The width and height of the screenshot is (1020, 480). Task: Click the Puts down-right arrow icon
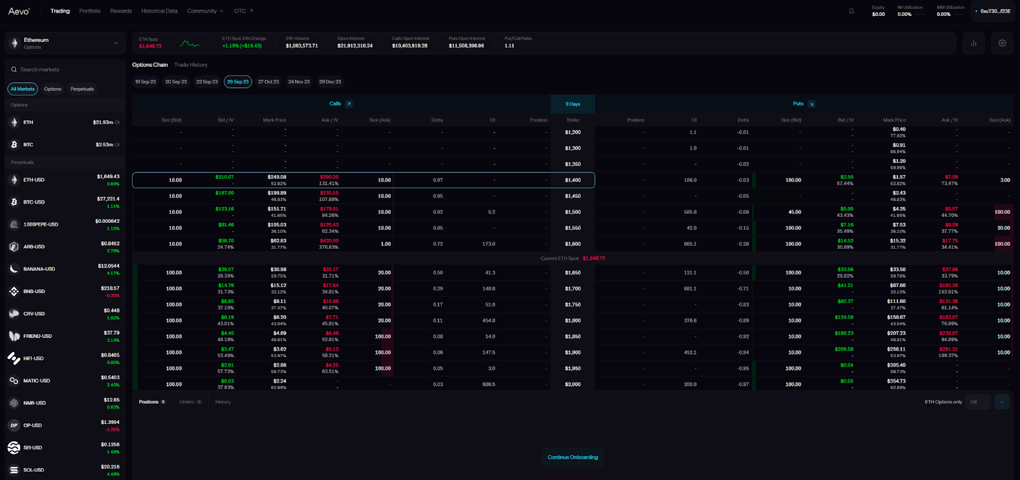pos(812,104)
